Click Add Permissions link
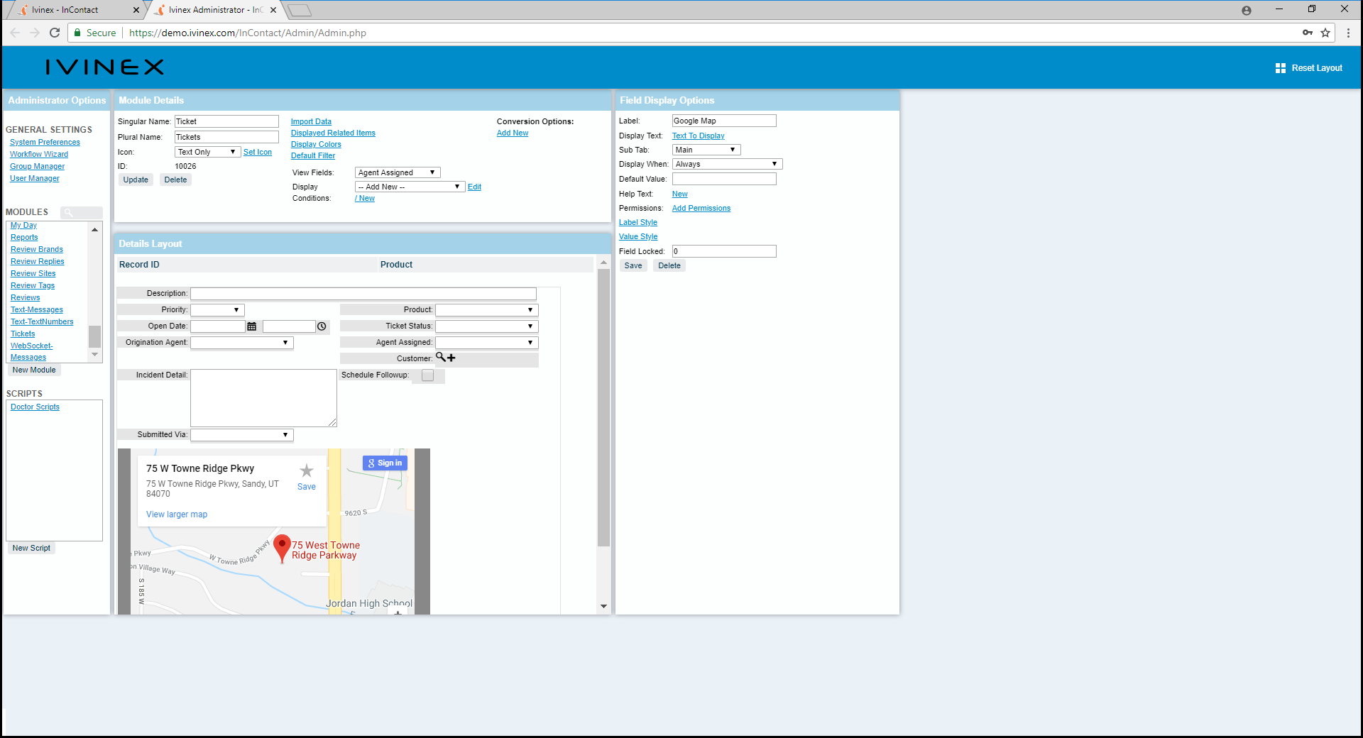 pyautogui.click(x=701, y=209)
